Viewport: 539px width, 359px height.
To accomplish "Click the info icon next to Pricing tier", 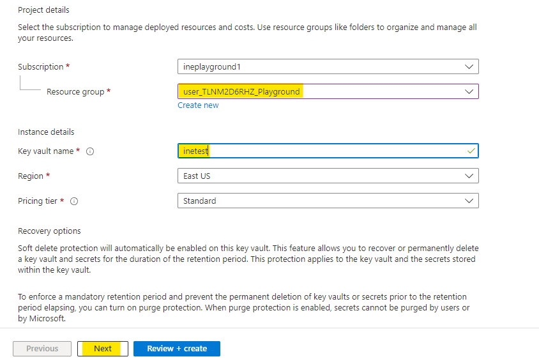I will [74, 201].
